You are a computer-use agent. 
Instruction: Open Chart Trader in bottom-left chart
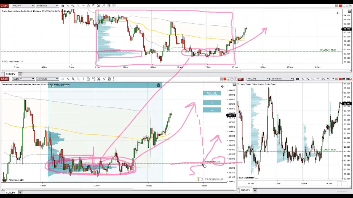(93, 79)
